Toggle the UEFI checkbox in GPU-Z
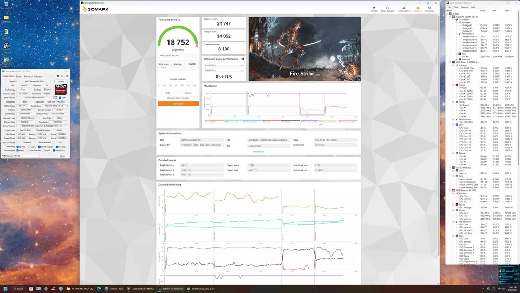The width and height of the screenshot is (520, 293). [x=60, y=98]
